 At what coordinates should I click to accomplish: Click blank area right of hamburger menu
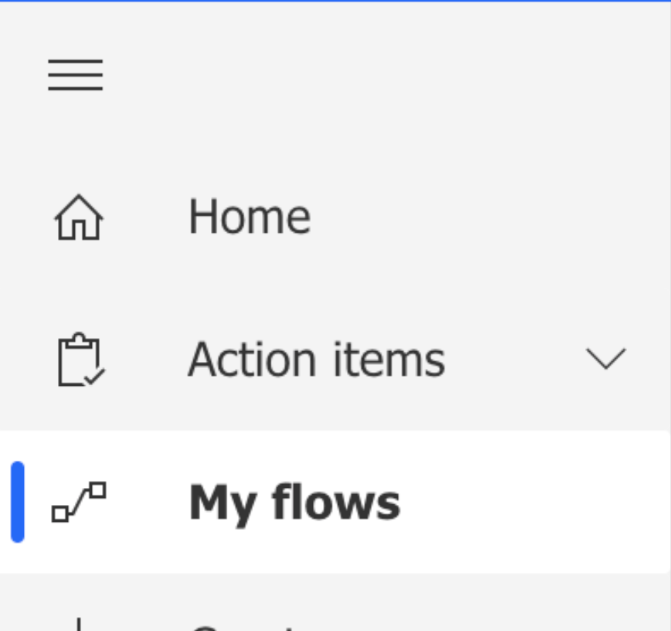click(385, 75)
